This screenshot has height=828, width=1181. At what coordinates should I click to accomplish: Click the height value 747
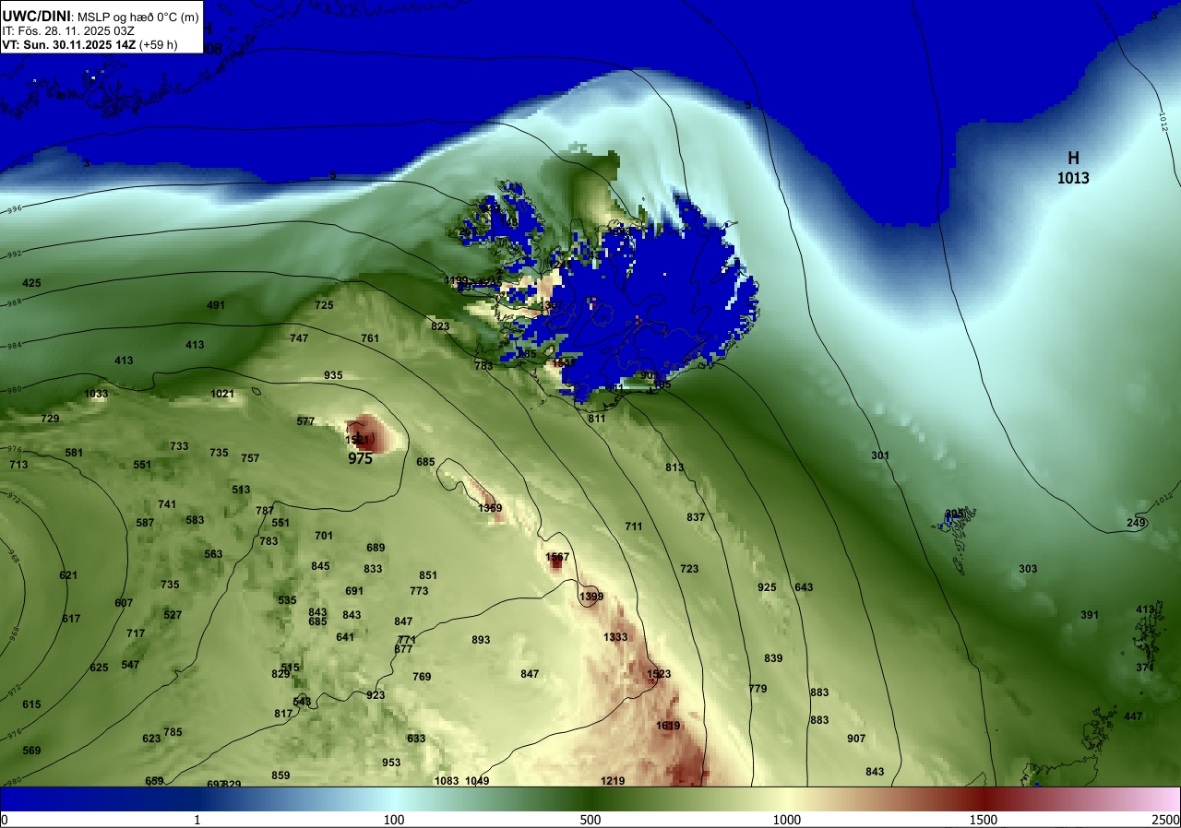(299, 338)
